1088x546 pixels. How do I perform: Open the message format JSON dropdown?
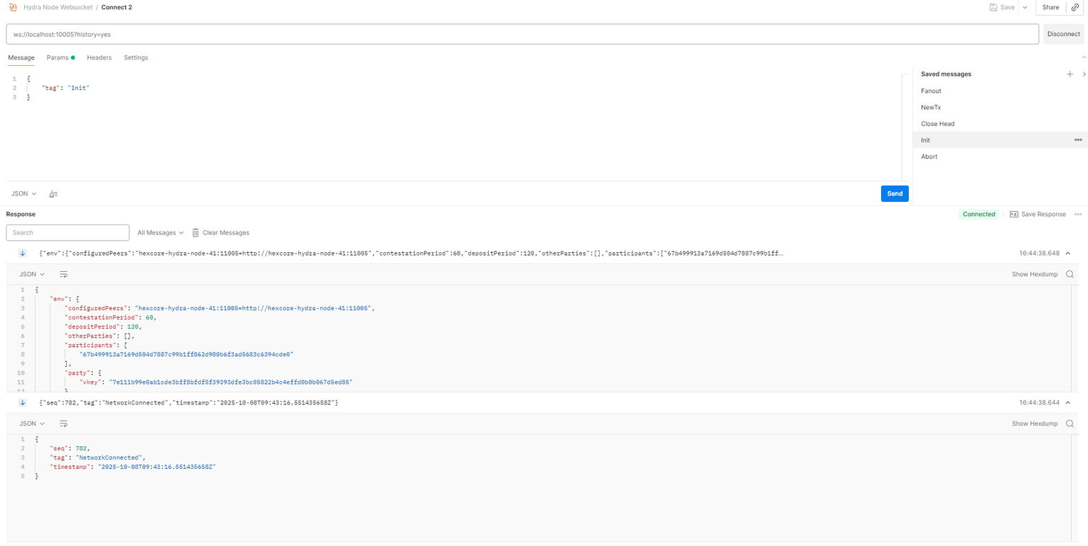[23, 193]
